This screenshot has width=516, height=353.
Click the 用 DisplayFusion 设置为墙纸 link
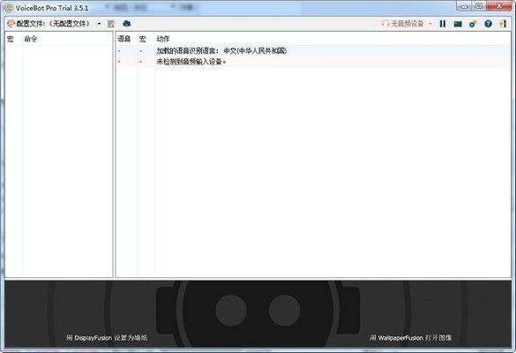[107, 338]
